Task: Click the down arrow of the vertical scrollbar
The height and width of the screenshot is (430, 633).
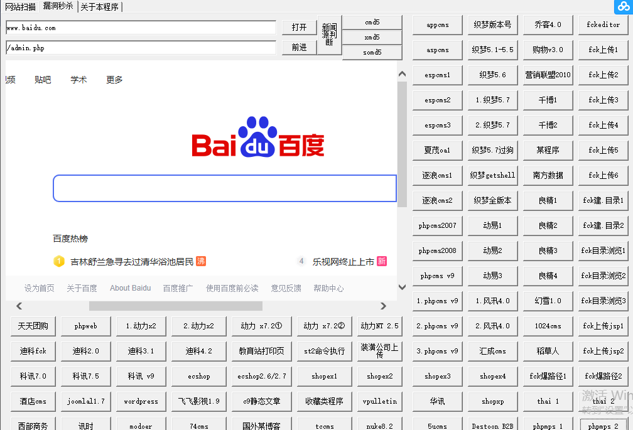Action: [x=402, y=287]
